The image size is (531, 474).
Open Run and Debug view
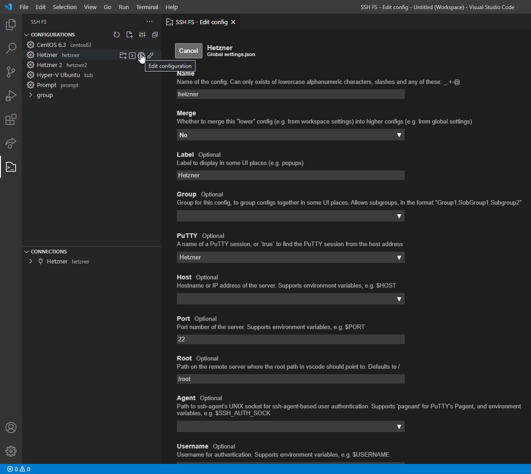click(11, 96)
